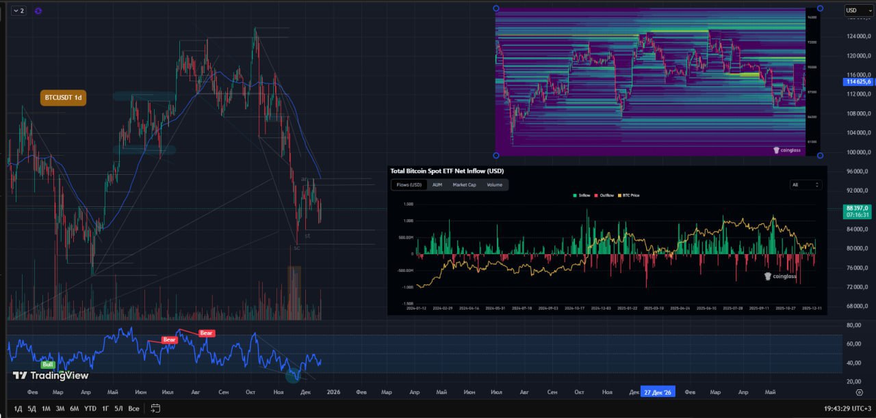This screenshot has height=418, width=876.
Task: Open the All time range selector
Action: coord(806,184)
